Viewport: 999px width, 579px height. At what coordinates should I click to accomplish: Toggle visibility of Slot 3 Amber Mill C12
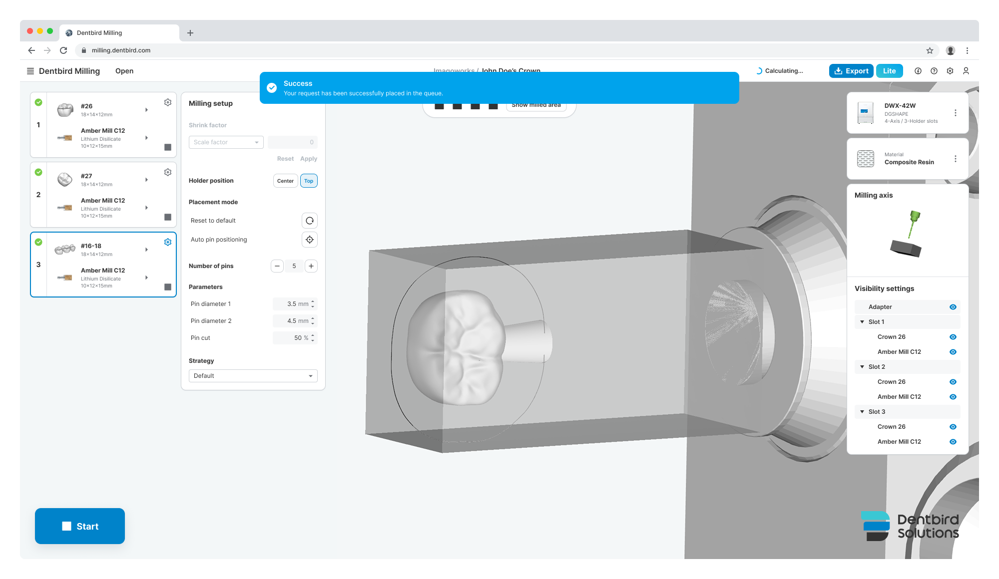953,442
